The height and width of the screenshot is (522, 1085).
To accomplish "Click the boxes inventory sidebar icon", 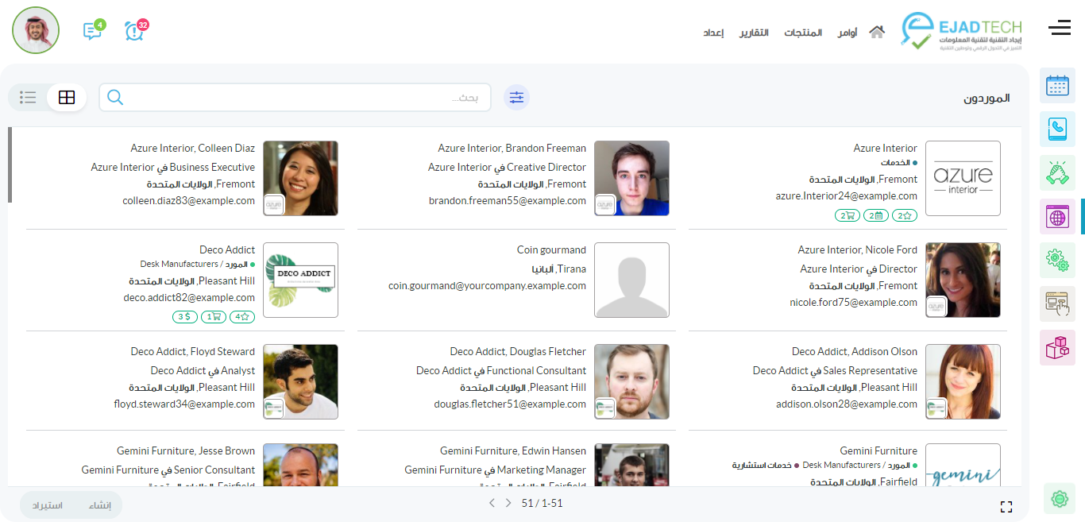I will click(x=1057, y=347).
